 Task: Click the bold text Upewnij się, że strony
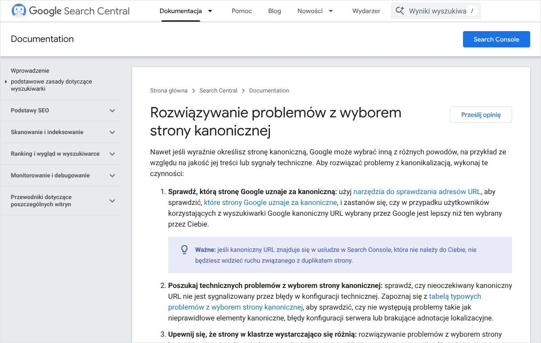click(x=262, y=334)
